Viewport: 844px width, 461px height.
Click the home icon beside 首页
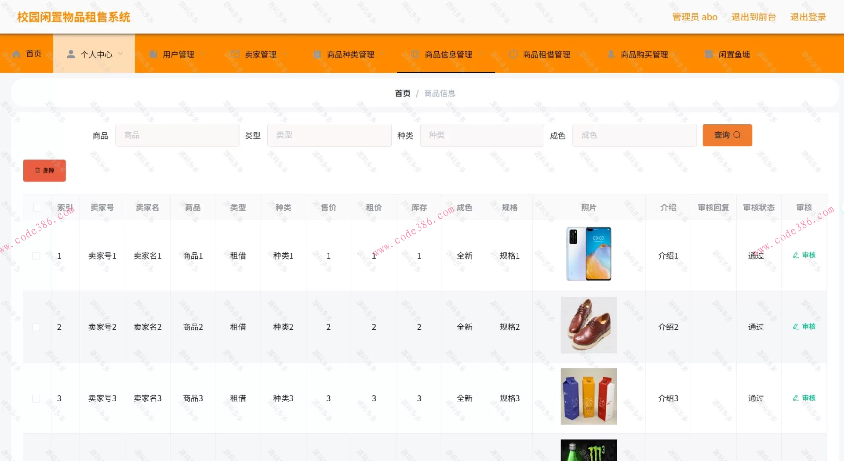click(x=16, y=54)
